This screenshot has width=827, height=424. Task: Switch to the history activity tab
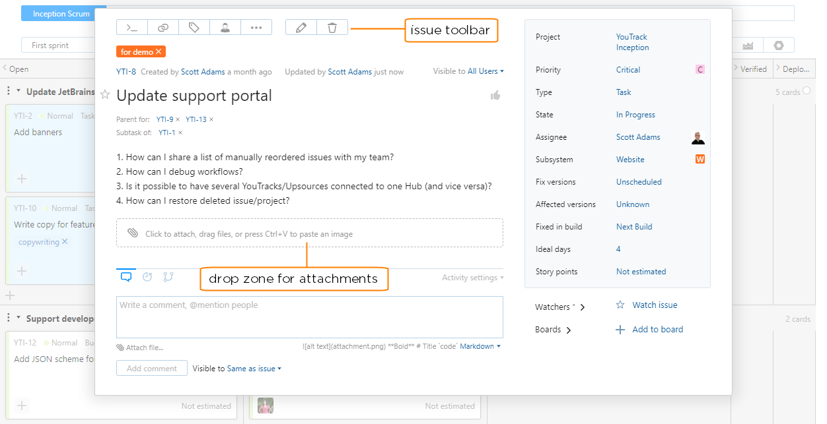147,277
